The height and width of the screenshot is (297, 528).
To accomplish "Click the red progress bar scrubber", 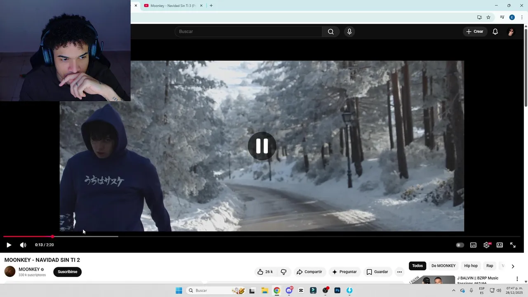I will click(52, 236).
